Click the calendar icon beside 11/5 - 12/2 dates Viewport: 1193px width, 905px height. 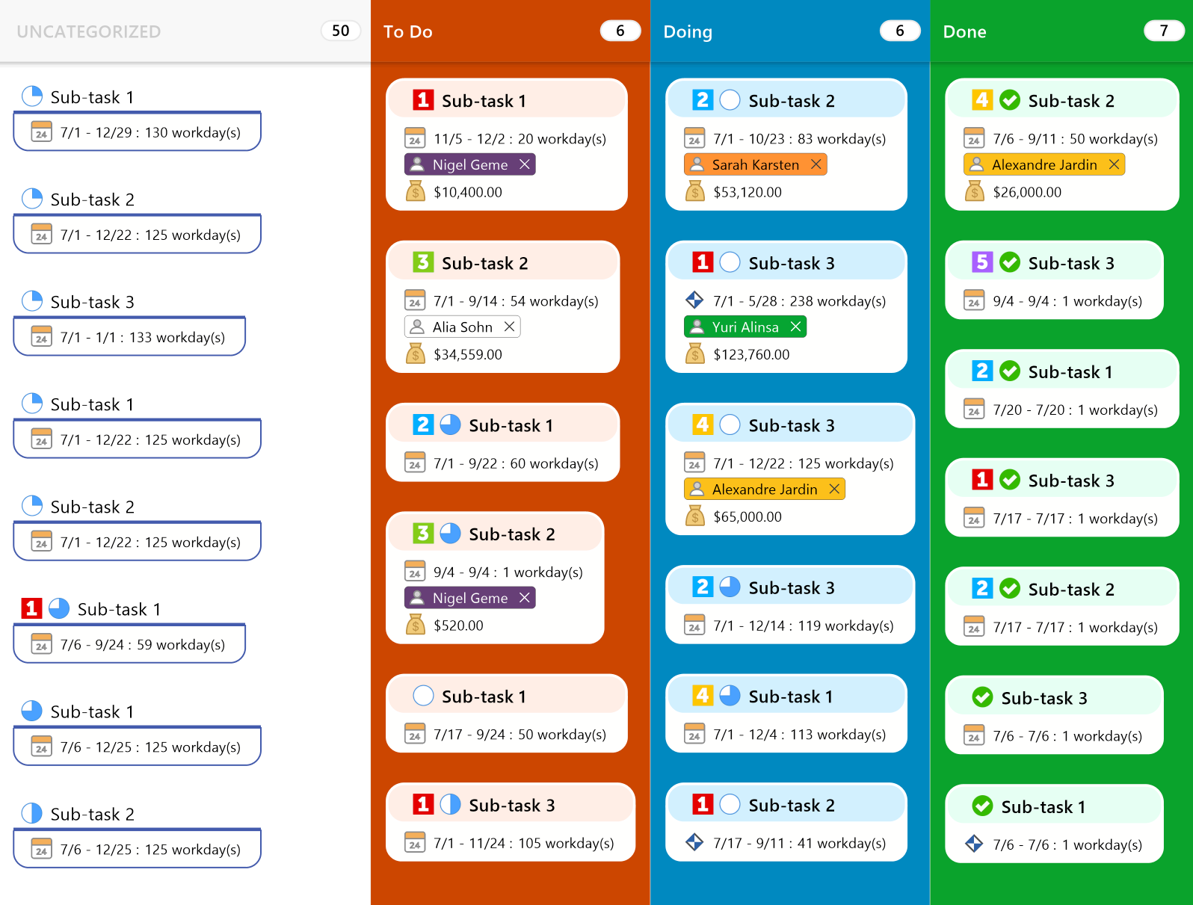[415, 138]
